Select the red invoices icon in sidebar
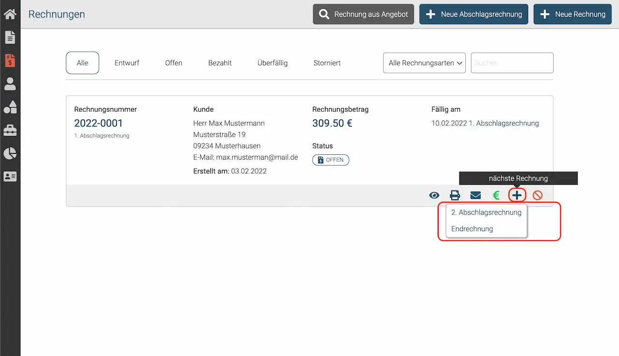 10,60
